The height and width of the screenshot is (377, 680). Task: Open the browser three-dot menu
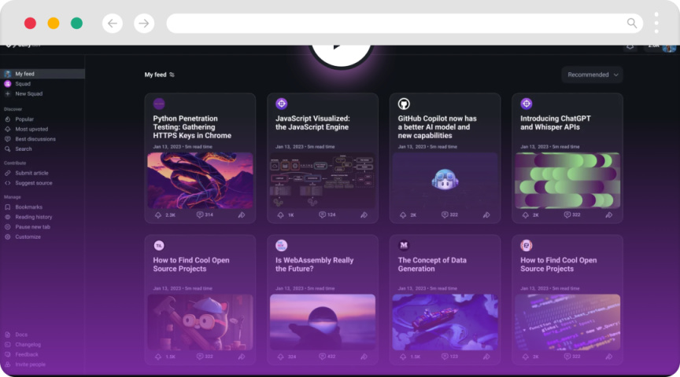point(656,23)
